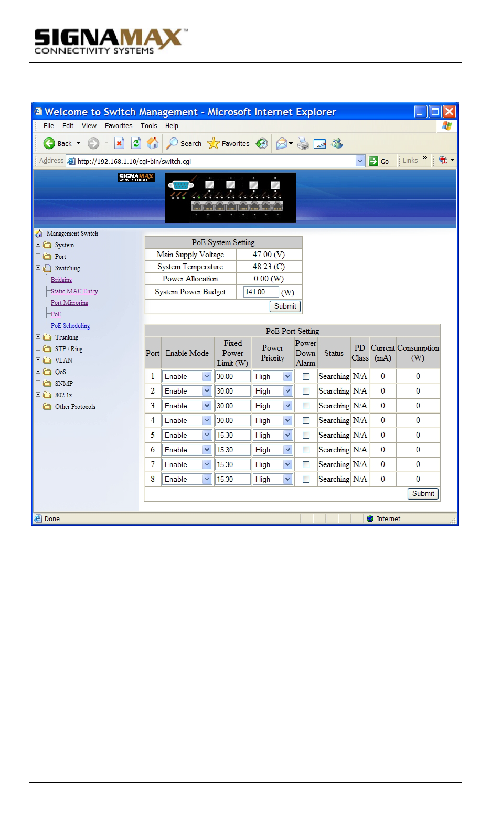Click the Print icon in toolbar
Image resolution: width=491 pixels, height=826 pixels.
303,143
